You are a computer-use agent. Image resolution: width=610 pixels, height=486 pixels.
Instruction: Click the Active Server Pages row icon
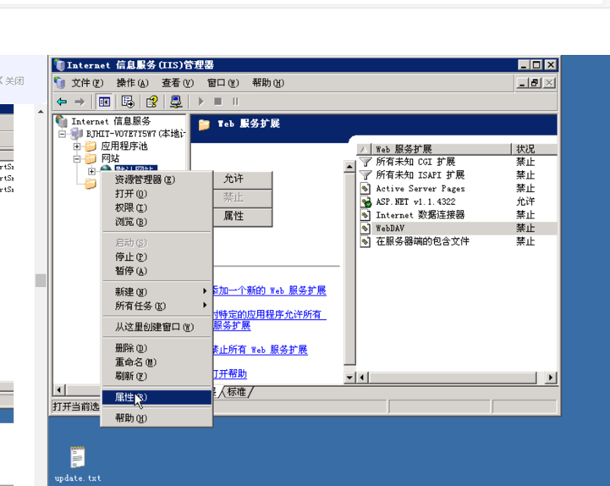pos(365,189)
